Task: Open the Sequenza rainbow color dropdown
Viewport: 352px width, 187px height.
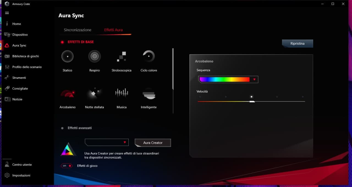Action: point(228,79)
